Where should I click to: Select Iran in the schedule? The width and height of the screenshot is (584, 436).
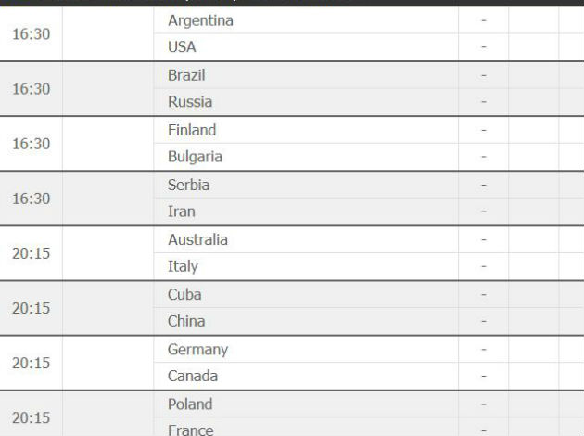coord(182,212)
